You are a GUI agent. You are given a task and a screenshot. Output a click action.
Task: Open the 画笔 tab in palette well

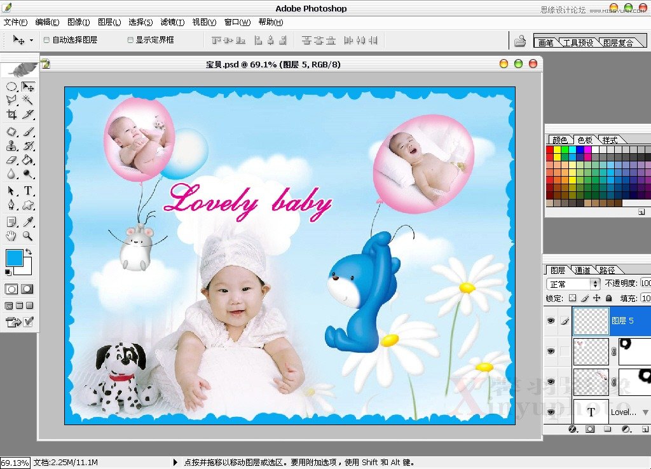pyautogui.click(x=545, y=43)
